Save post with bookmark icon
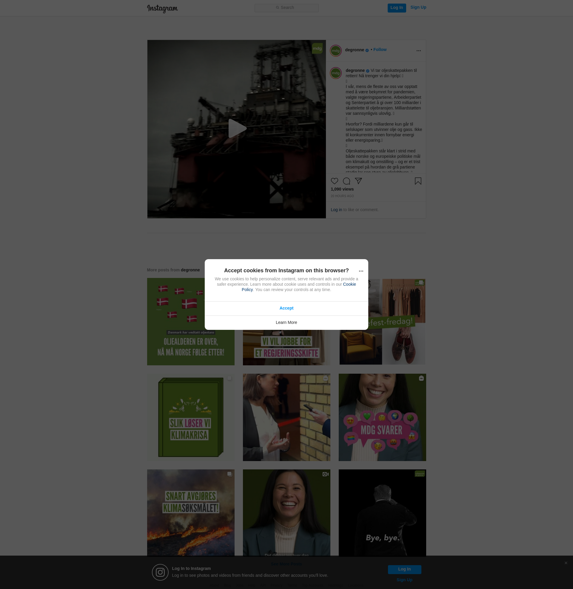This screenshot has width=573, height=589. [418, 181]
